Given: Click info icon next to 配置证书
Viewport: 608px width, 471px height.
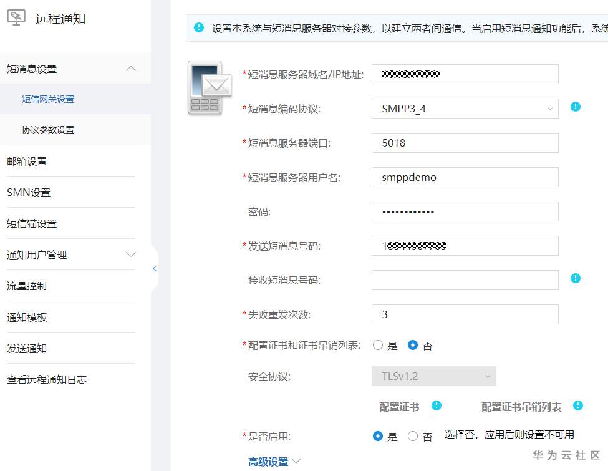Looking at the screenshot, I should 437,405.
